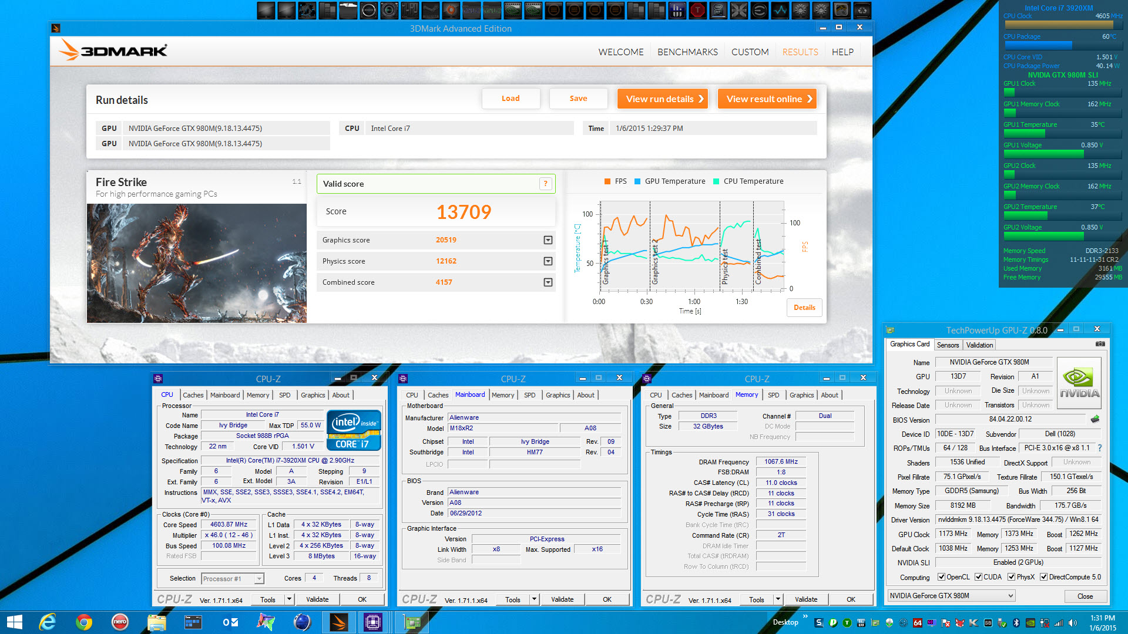
Task: Open the Intel Core icon in the top dock
Action: (718, 10)
